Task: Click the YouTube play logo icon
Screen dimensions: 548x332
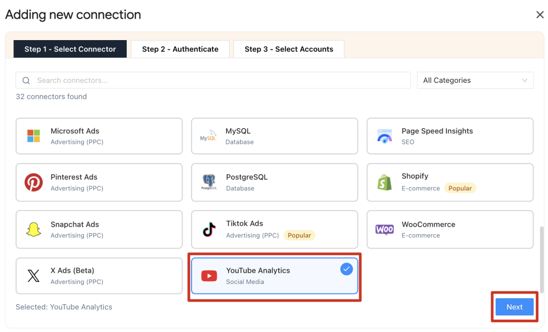Action: pos(209,276)
